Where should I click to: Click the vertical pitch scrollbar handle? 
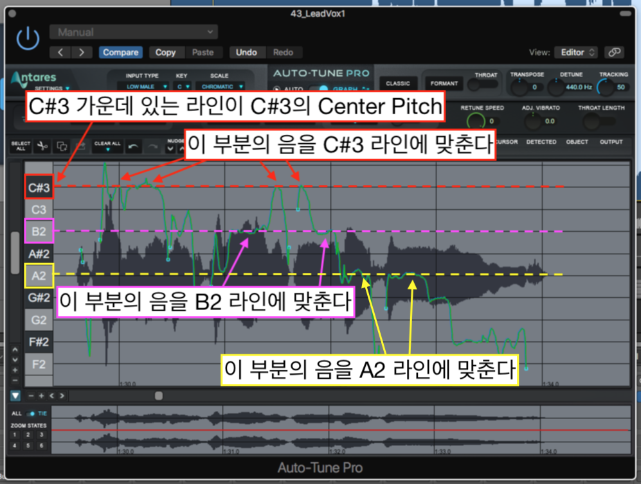point(15,253)
